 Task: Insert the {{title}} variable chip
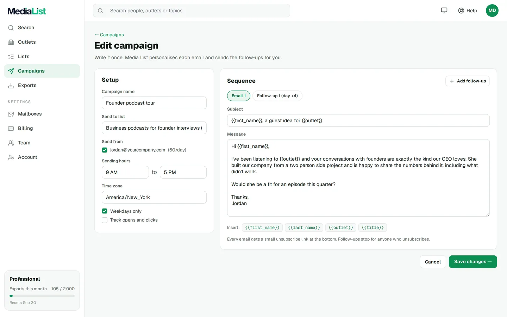373,228
